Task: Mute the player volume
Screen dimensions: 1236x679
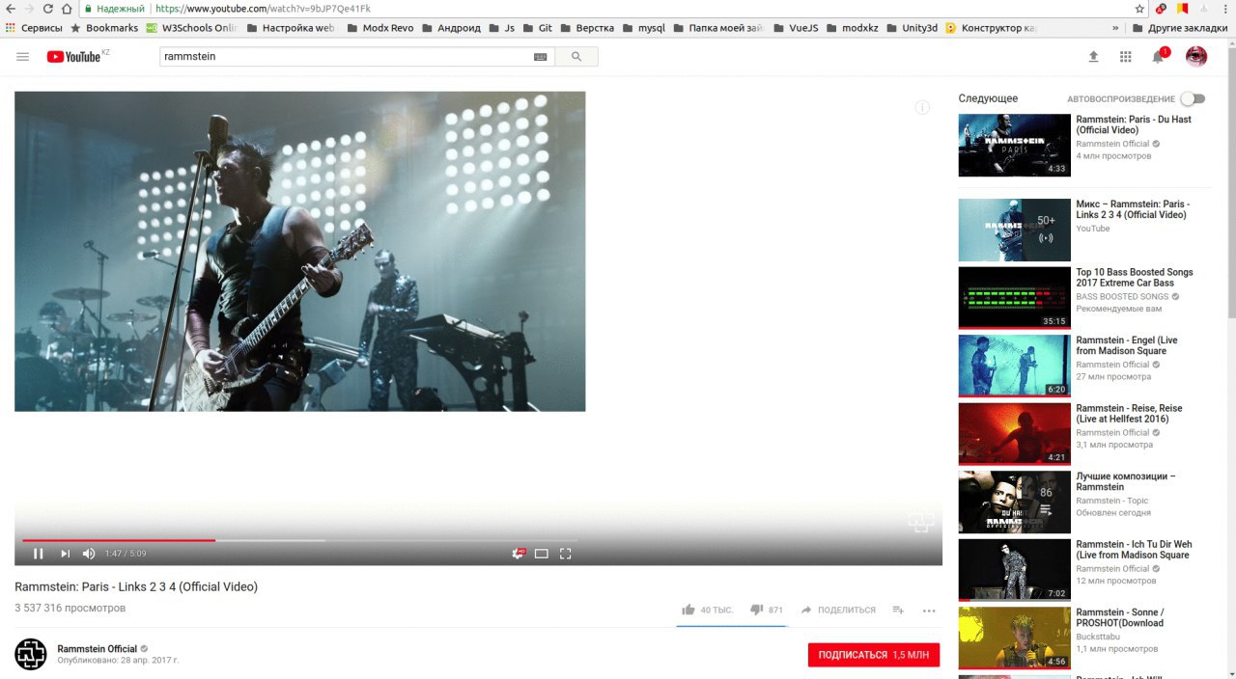Action: [x=89, y=554]
